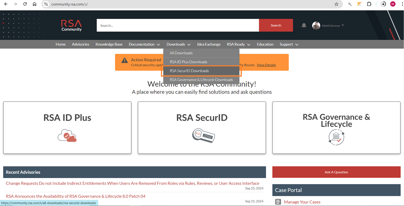Bookmark this page using the star icon

point(336,4)
